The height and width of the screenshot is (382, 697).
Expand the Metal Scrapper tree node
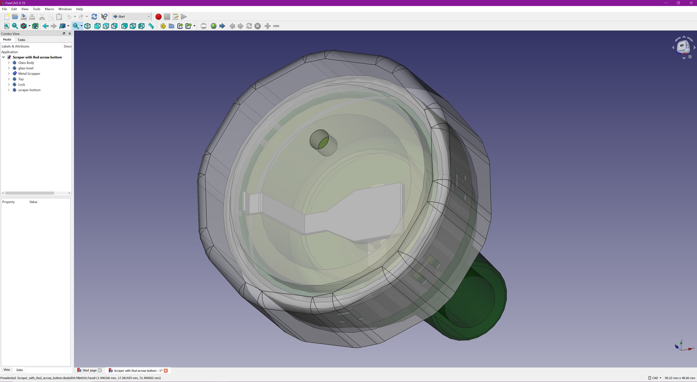(9, 73)
